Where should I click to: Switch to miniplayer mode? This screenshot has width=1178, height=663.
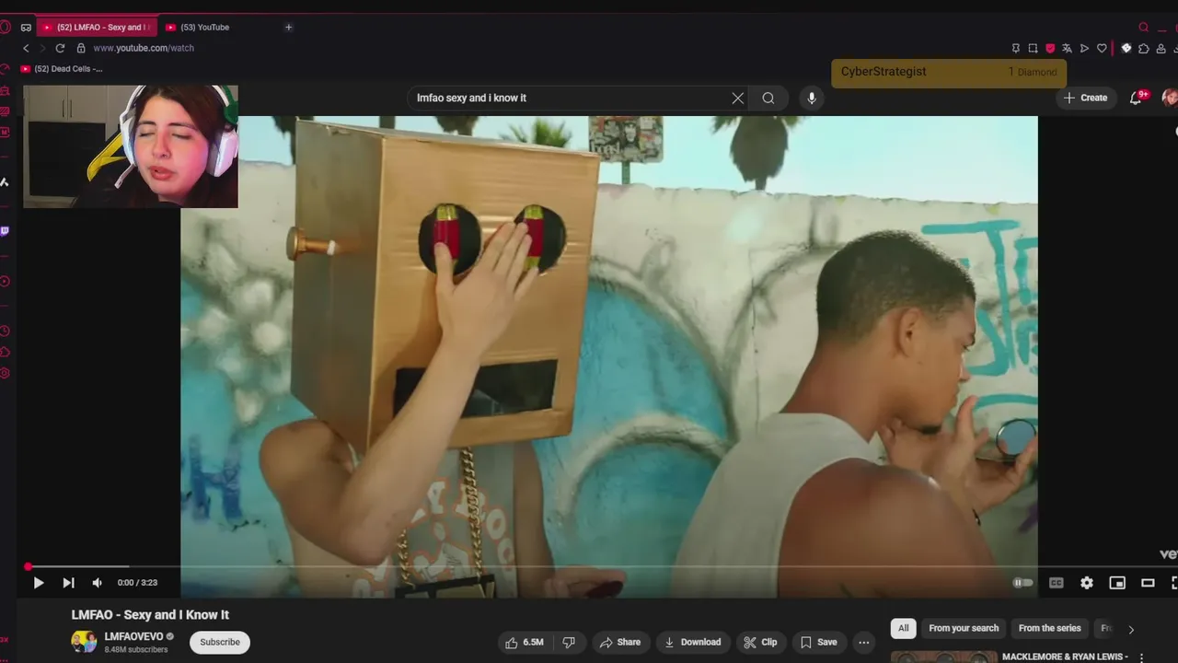[x=1117, y=583]
